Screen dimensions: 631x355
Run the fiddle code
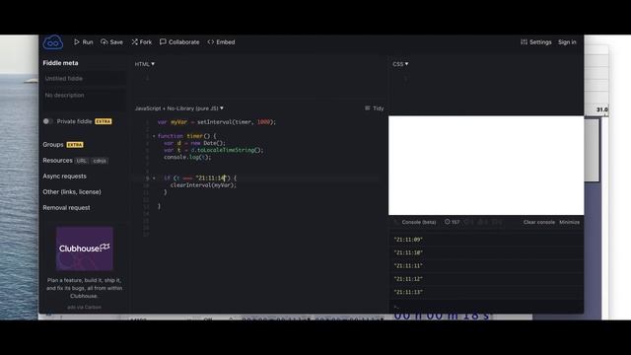pos(83,41)
